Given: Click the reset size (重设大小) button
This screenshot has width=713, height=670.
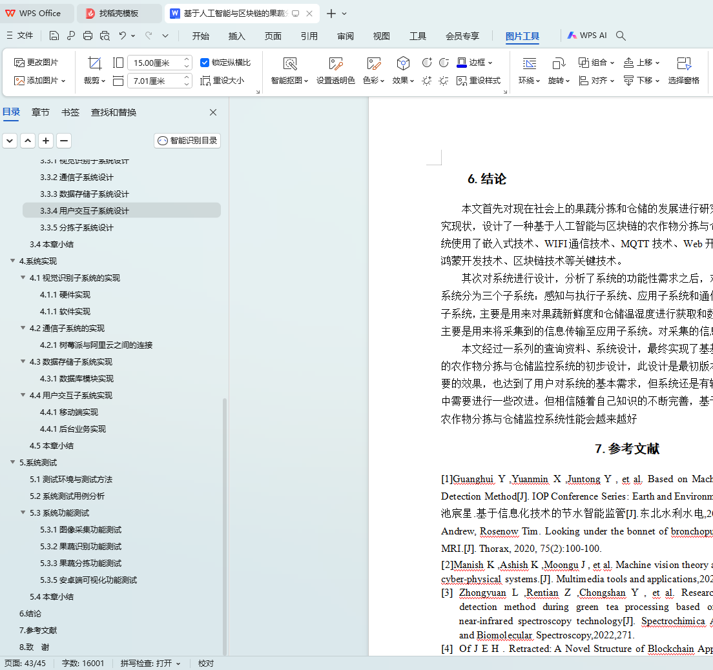Looking at the screenshot, I should (x=222, y=81).
